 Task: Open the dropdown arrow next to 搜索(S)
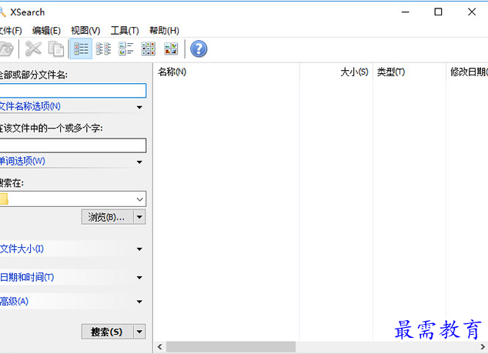[x=139, y=332]
